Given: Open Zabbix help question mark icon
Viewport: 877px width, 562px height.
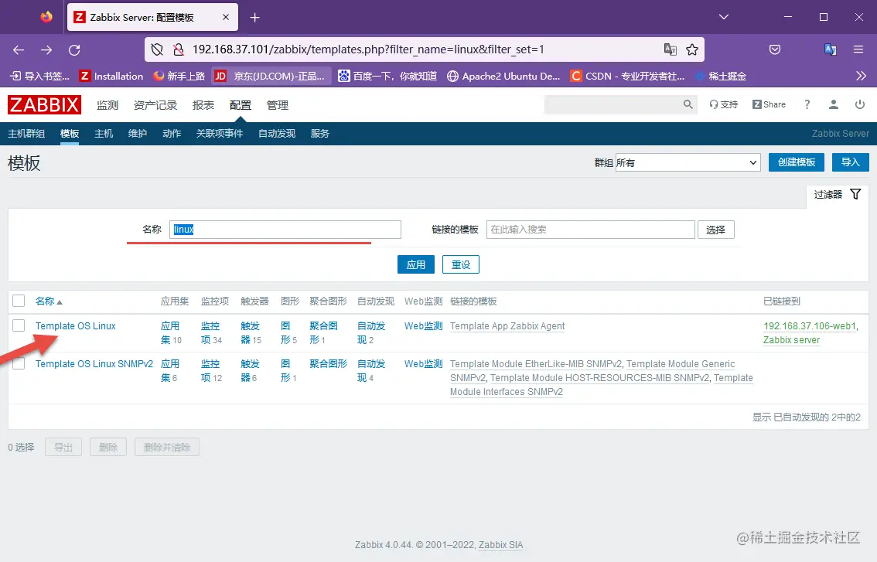Looking at the screenshot, I should coord(807,104).
